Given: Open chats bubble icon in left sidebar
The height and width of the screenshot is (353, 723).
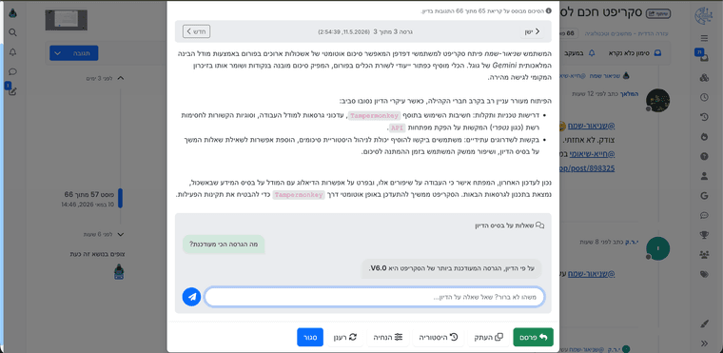Looking at the screenshot, I should pyautogui.click(x=13, y=71).
